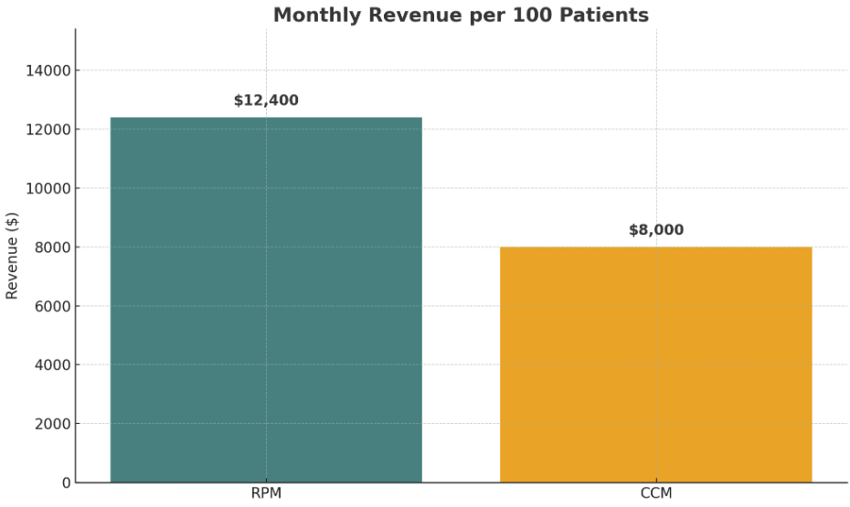
Task: Select the $12,400 value label
Action: 266,100
